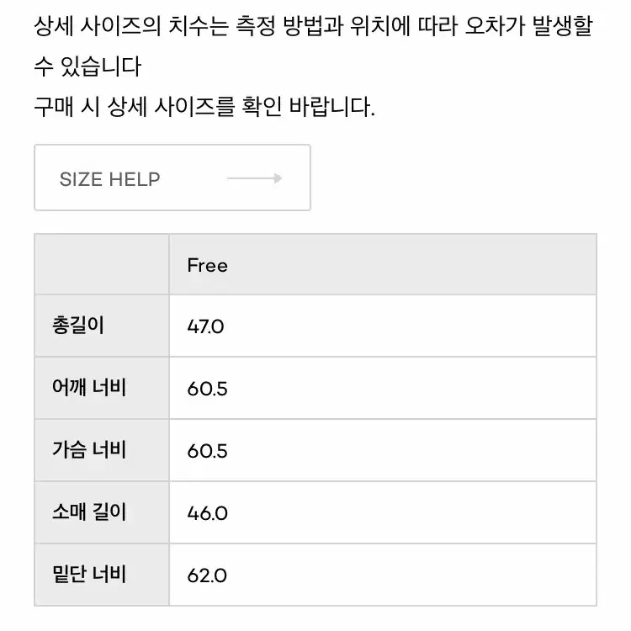The width and height of the screenshot is (631, 631).
Task: Click the 수 있습니다 text line
Action: coord(87,66)
